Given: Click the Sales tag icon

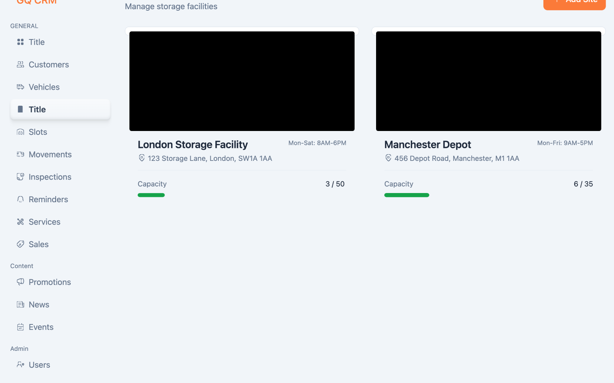Looking at the screenshot, I should [x=20, y=244].
